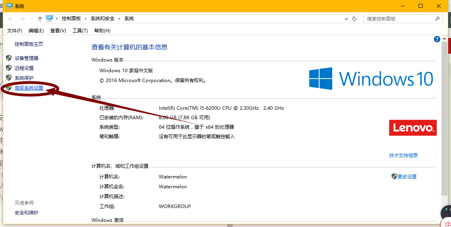Close the 系统 window
This screenshot has width=451, height=227.
point(439,6)
